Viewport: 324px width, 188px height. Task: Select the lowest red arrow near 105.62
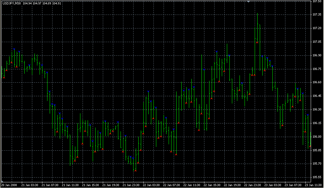tap(135, 170)
